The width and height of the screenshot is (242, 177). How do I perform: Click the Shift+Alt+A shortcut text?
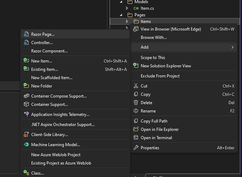click(x=116, y=69)
